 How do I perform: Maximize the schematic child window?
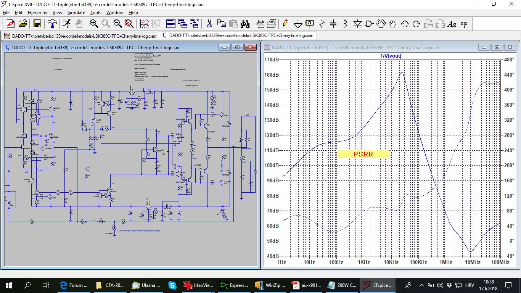(237, 47)
